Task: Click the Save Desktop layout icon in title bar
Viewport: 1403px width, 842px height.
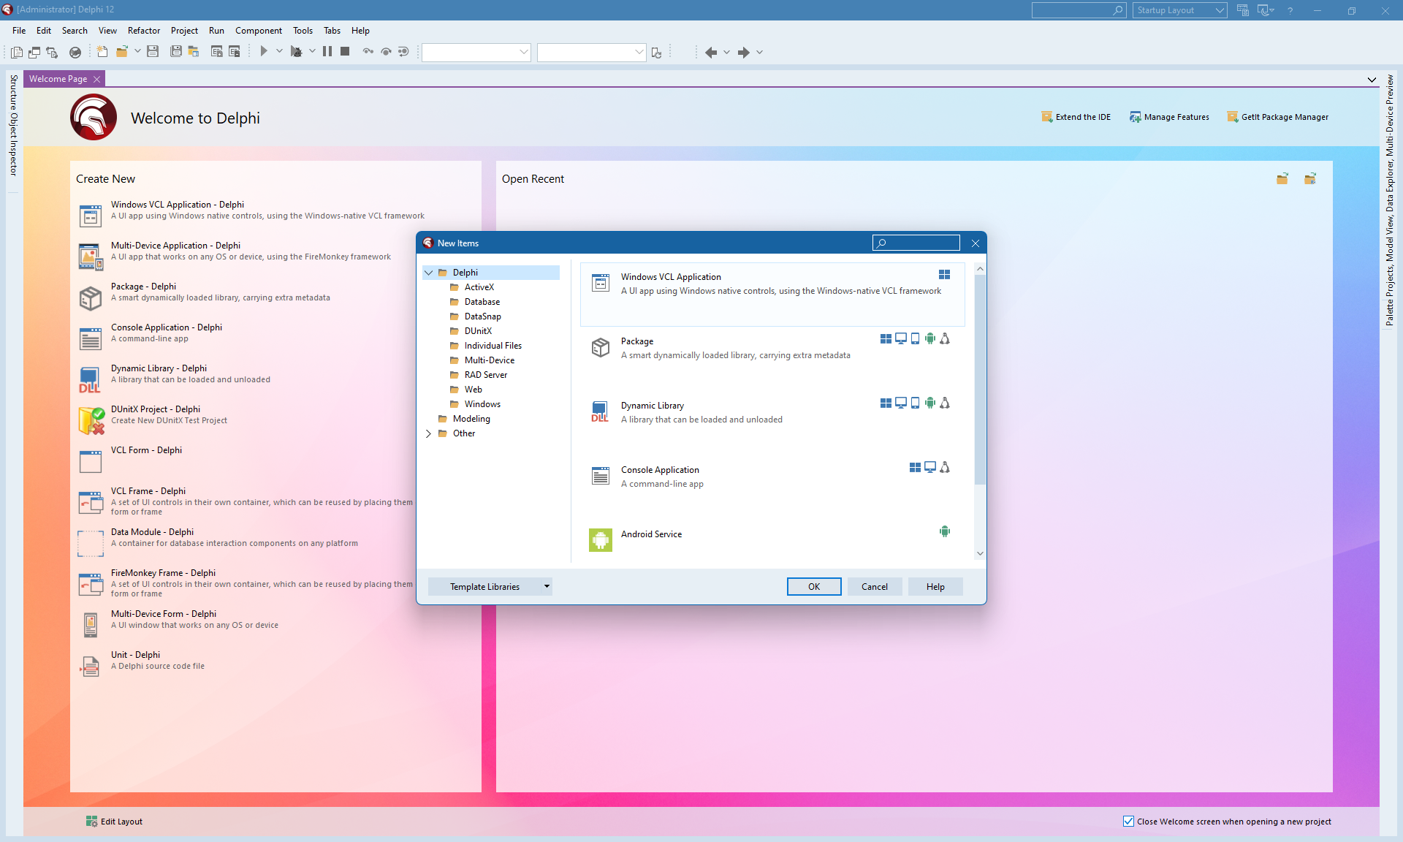Action: 1242,10
